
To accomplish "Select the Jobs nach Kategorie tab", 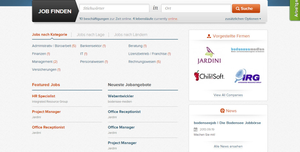I will pos(49,35).
